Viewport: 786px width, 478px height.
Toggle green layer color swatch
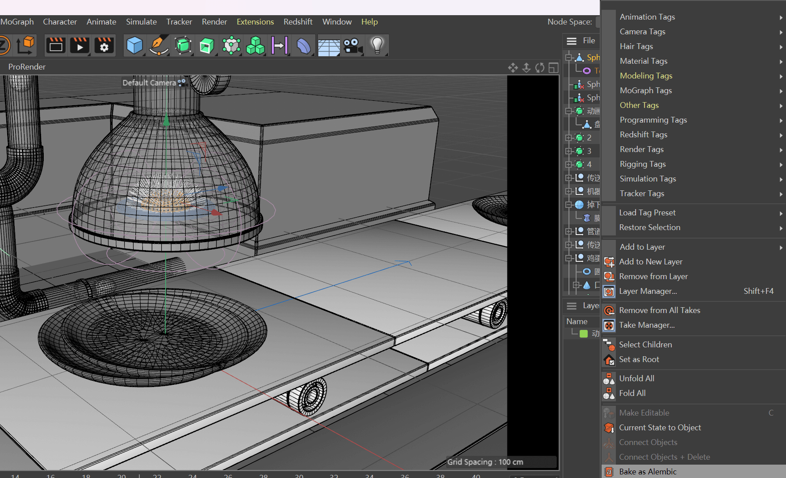pyautogui.click(x=584, y=334)
